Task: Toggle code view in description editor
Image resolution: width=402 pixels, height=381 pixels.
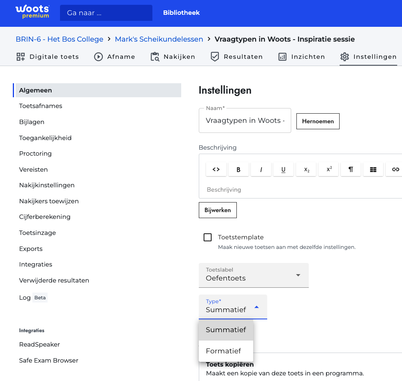Action: pos(216,169)
